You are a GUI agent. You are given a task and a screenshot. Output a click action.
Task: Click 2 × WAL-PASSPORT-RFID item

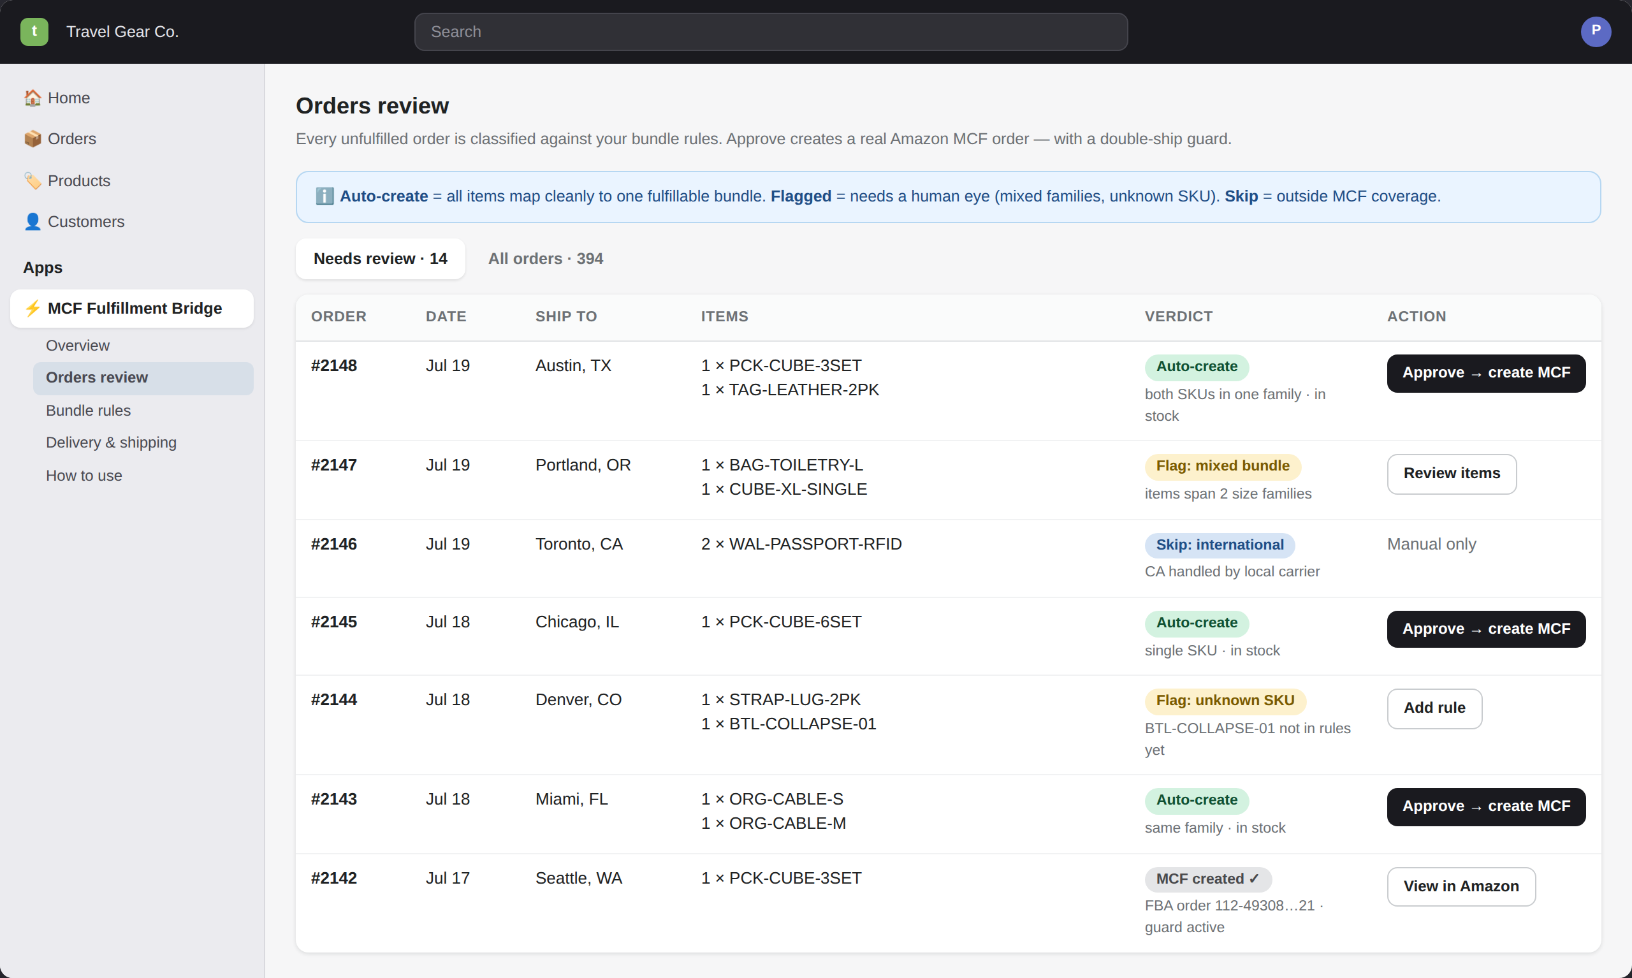point(801,544)
